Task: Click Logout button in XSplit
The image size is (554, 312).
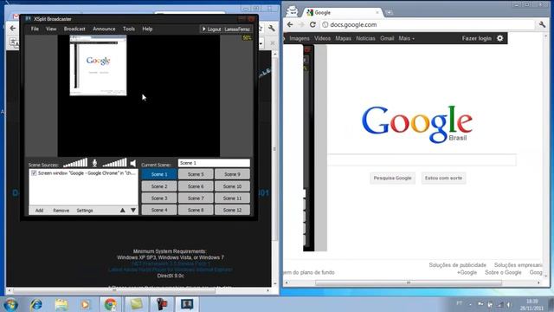Action: pyautogui.click(x=211, y=29)
